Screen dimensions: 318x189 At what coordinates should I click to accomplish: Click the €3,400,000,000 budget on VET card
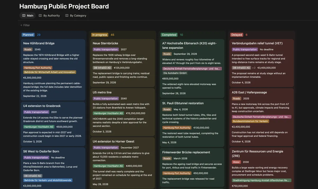pos(267,68)
